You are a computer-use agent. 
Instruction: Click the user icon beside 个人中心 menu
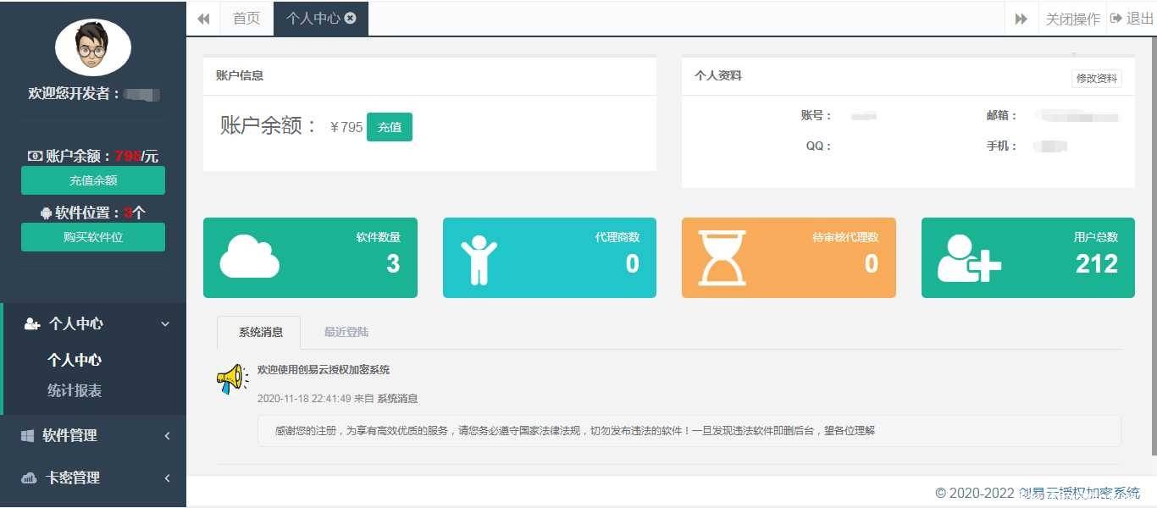coord(32,323)
